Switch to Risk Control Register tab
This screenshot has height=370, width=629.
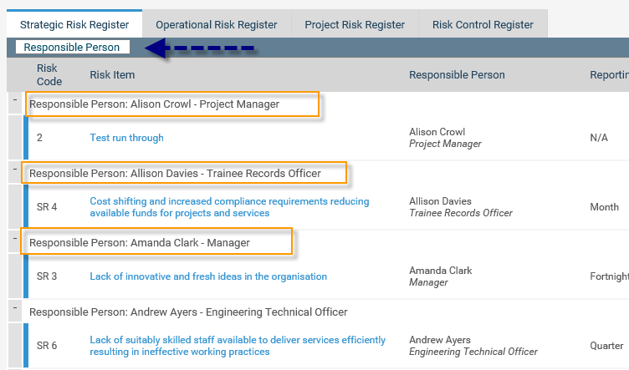[x=483, y=25]
